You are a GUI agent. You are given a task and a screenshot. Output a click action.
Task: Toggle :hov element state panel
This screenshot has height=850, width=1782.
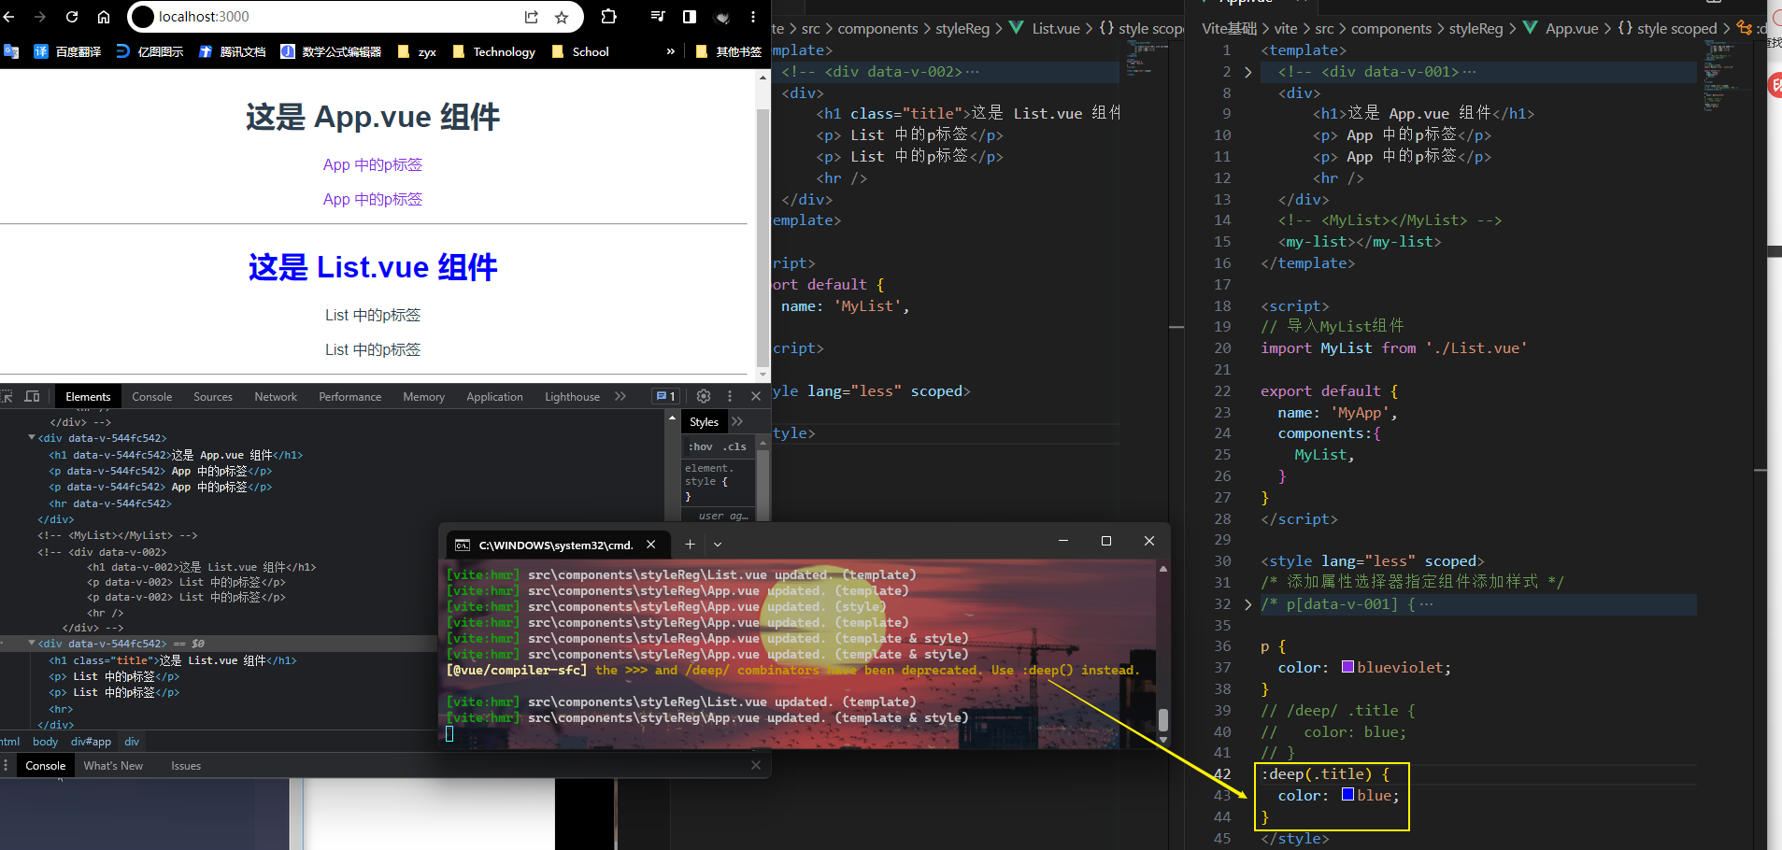(x=702, y=446)
